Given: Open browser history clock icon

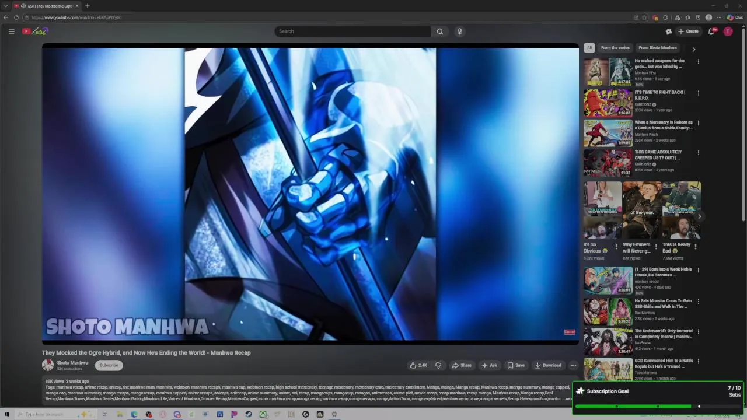Looking at the screenshot, I should click(698, 17).
